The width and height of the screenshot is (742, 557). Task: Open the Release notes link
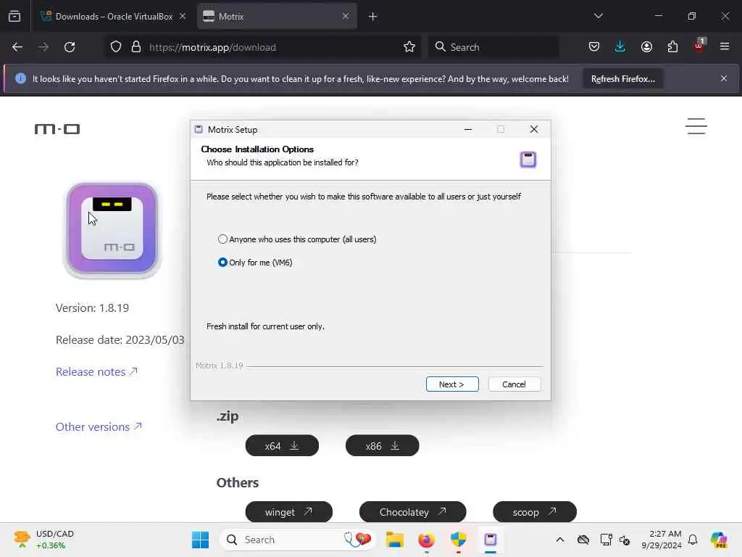pyautogui.click(x=96, y=372)
